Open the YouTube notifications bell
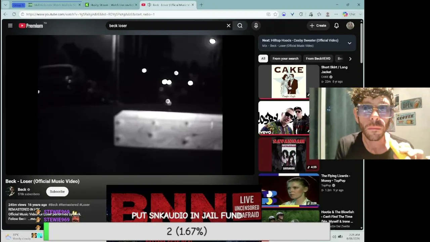 click(336, 26)
